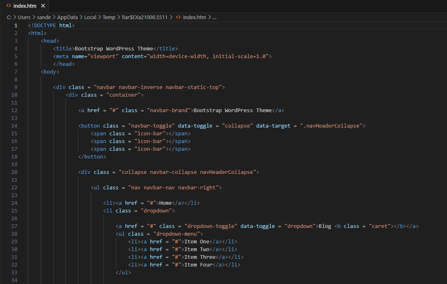Image resolution: width=447 pixels, height=284 pixels.
Task: Click title text "Bootstrap WordPress Theme" on line 4
Action: [114, 48]
